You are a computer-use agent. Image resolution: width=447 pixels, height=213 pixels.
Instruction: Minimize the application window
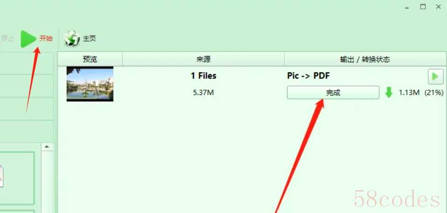pos(407,7)
